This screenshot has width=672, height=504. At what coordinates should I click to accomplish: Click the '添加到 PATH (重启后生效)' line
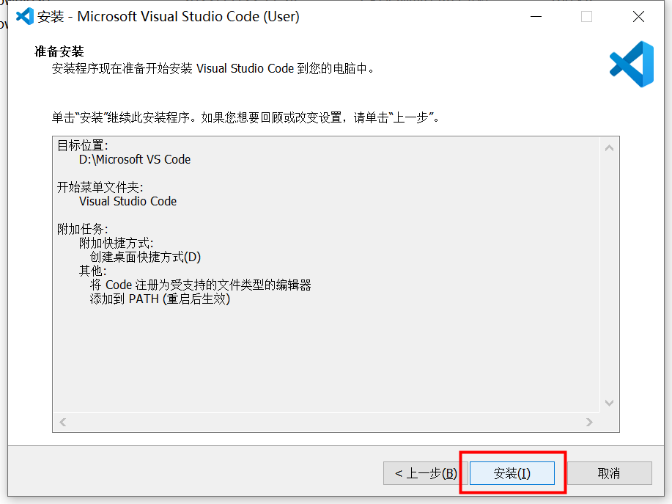[160, 299]
